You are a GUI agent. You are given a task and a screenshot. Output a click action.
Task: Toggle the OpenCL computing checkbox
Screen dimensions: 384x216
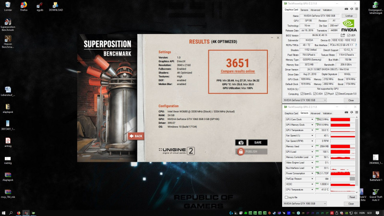[302, 94]
